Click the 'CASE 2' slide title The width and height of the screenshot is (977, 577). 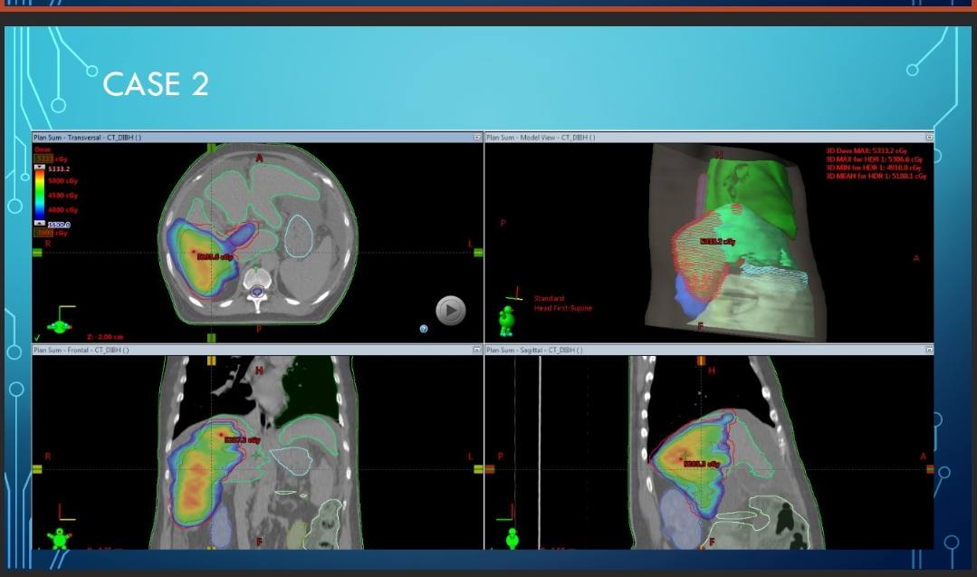point(155,84)
